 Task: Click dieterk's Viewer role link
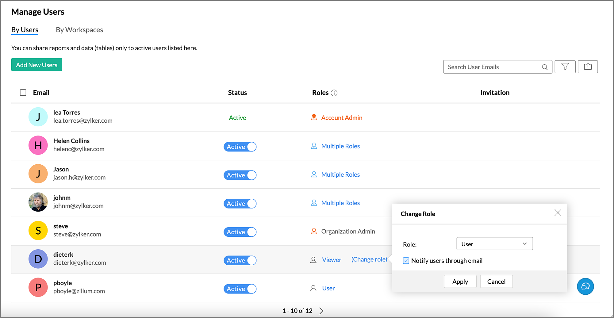(332, 260)
